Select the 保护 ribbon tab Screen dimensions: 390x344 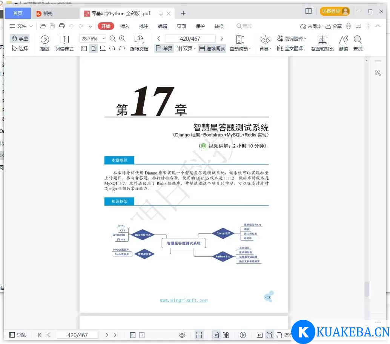tap(200, 26)
